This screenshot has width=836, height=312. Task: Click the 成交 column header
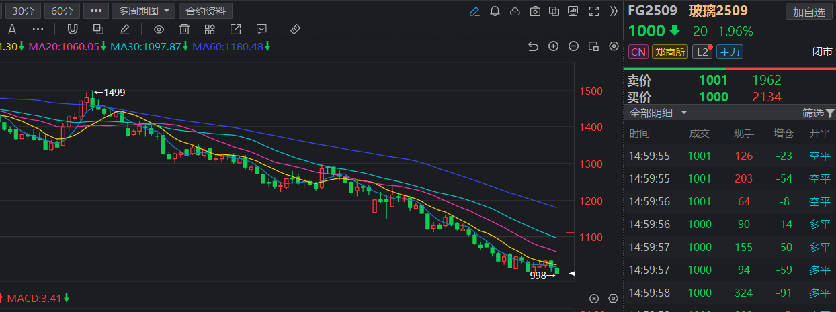pos(700,134)
